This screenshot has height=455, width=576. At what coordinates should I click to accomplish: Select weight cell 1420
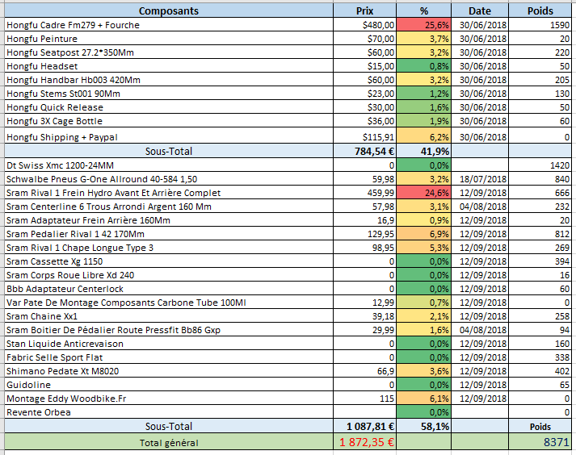pos(540,165)
